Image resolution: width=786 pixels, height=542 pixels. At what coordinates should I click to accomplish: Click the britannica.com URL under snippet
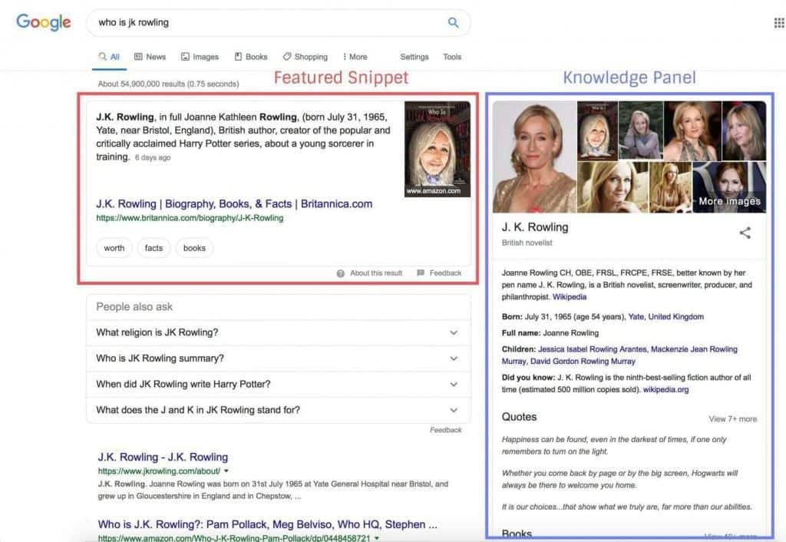tap(190, 218)
